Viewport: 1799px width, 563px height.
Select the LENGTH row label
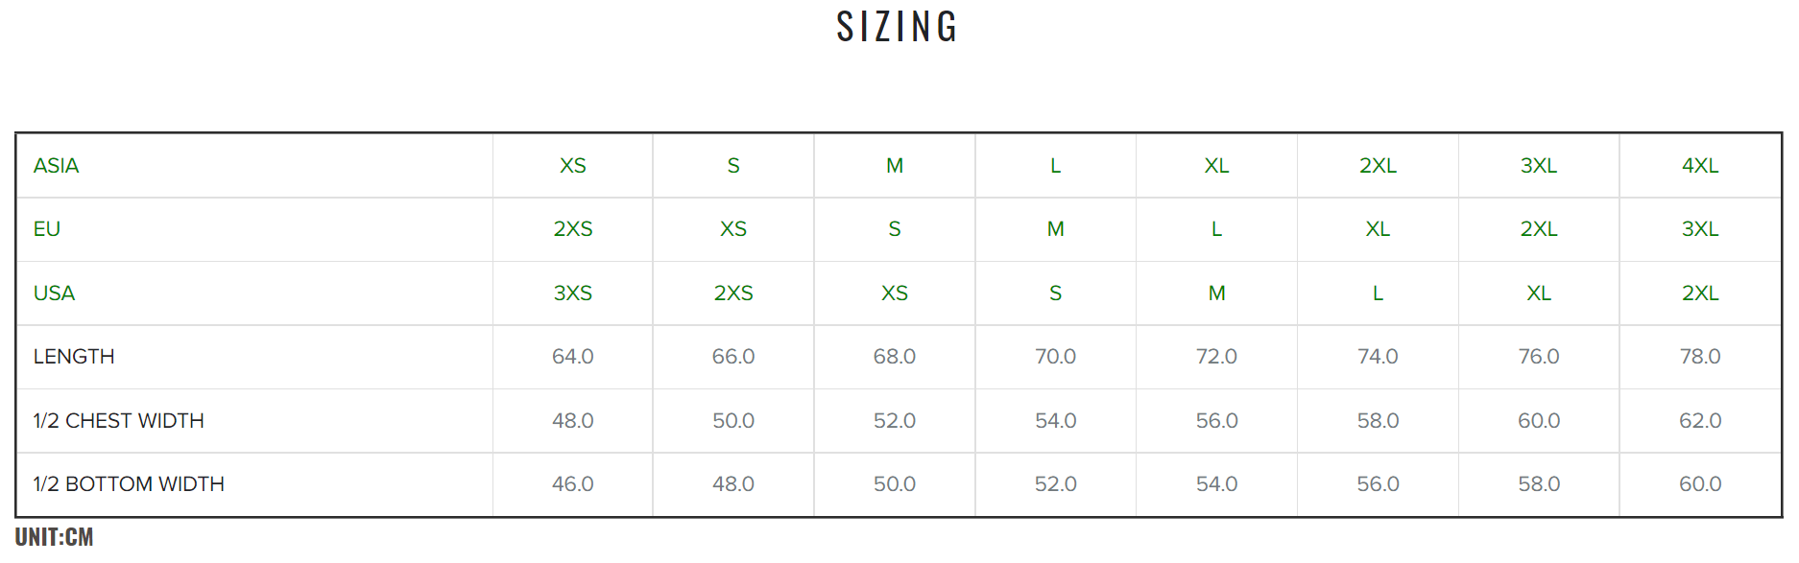point(74,357)
